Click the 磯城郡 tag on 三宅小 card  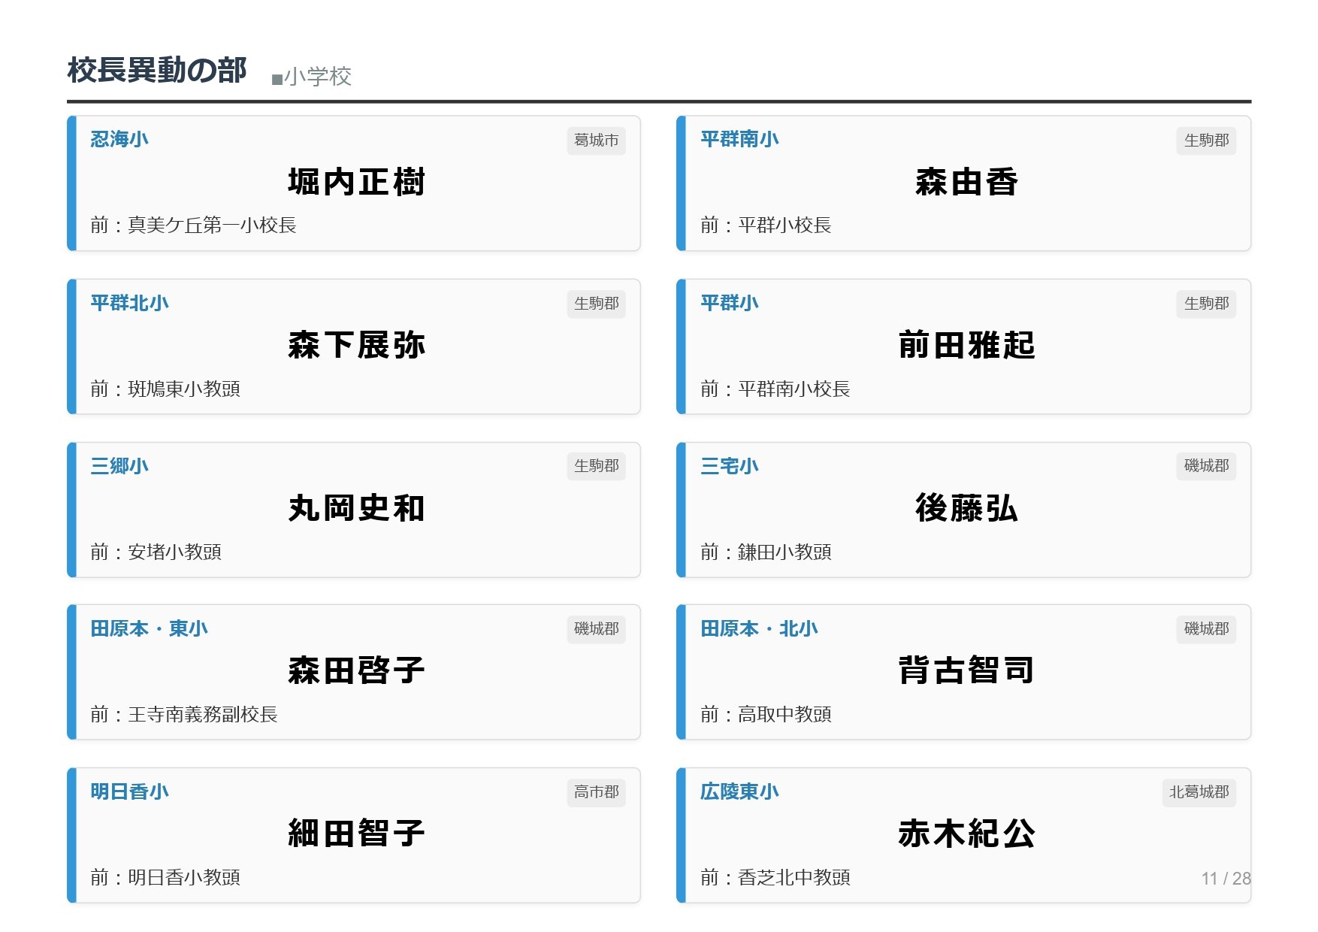1205,466
